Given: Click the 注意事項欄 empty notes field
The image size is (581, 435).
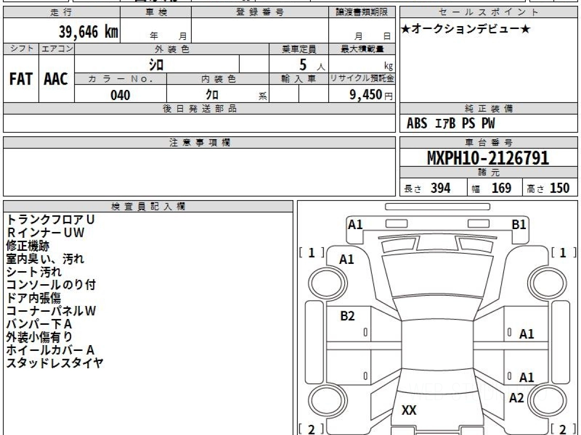Looking at the screenshot, I should pos(199,172).
